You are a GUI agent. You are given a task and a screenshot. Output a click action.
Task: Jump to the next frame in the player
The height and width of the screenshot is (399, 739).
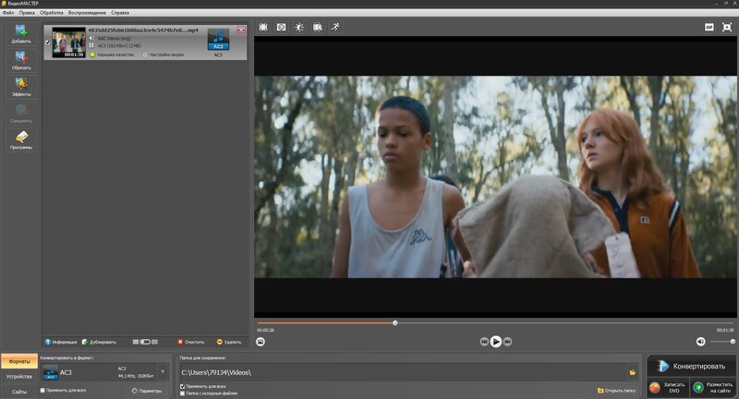click(x=507, y=342)
